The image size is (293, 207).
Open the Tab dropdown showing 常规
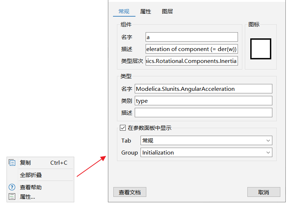point(206,140)
